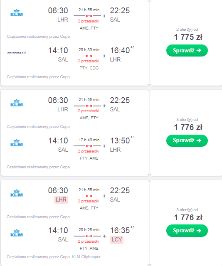The image size is (222, 266).
Task: Click '2 przesiadki' via PTY, CDG
Action: tap(89, 61)
